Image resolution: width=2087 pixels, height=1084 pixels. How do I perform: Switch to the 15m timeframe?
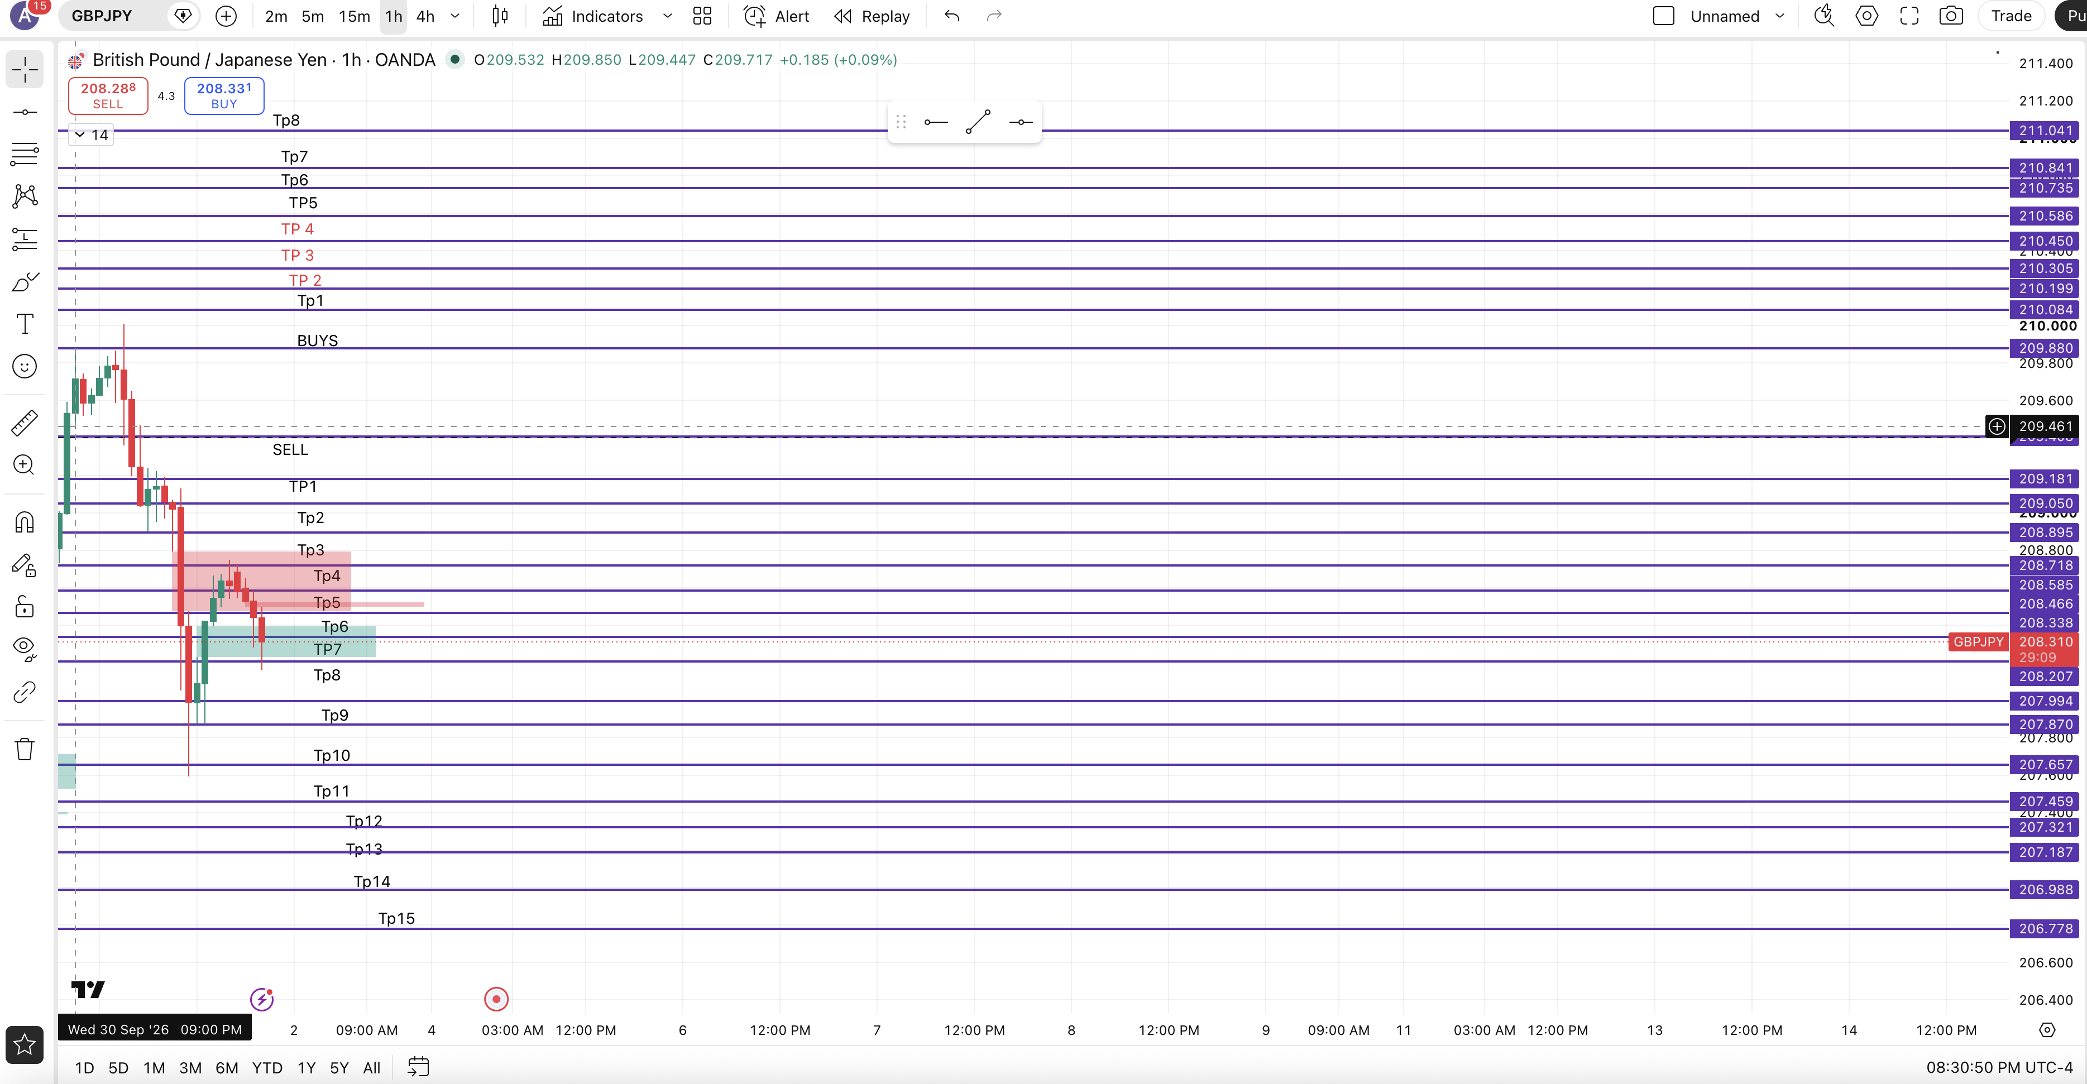(x=354, y=16)
